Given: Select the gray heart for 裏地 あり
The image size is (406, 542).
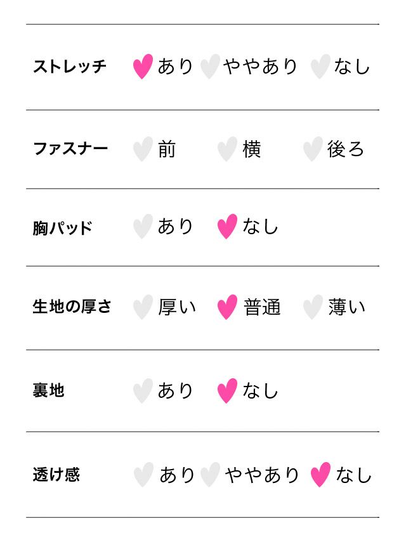Looking at the screenshot, I should tap(143, 390).
